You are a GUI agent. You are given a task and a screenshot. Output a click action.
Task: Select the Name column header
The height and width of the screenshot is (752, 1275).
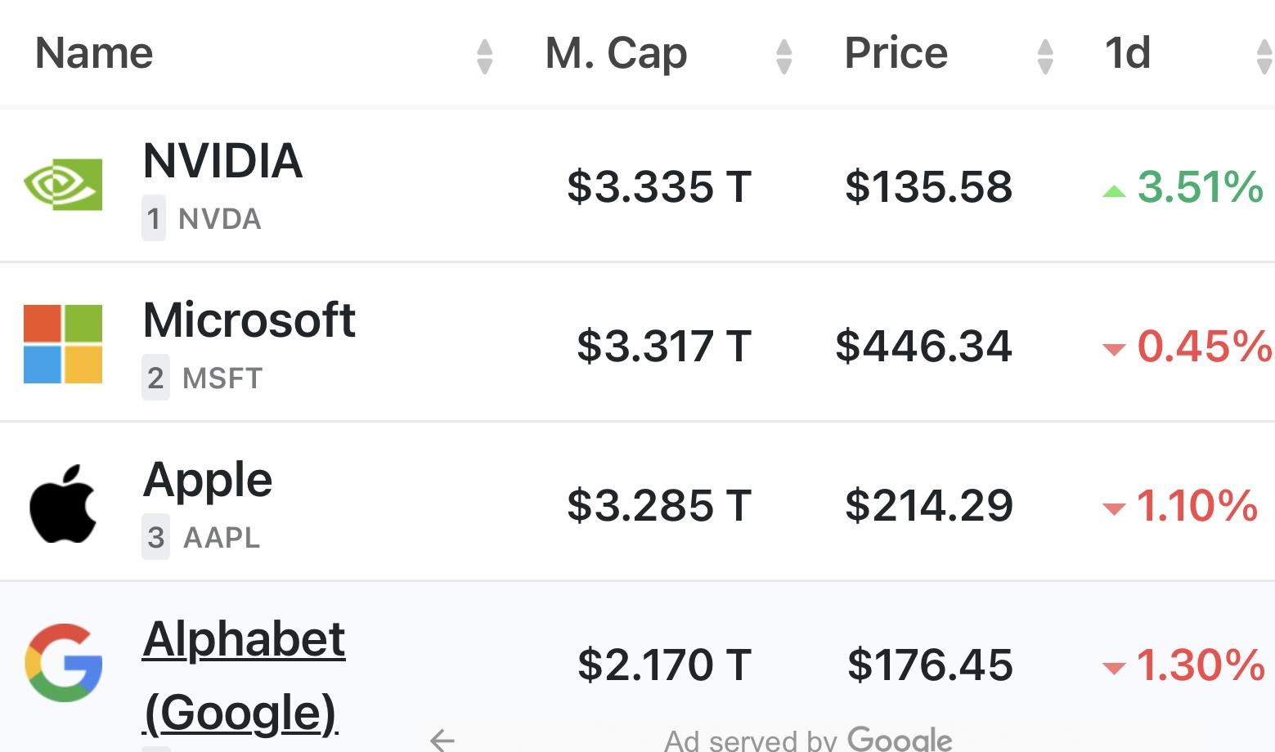[94, 53]
